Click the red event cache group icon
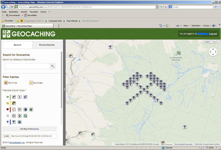 8,109
